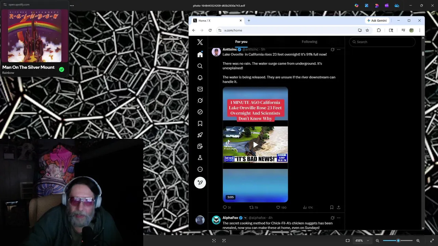The height and width of the screenshot is (246, 438).
Task: Close the Home / X tab
Action: 241,20
